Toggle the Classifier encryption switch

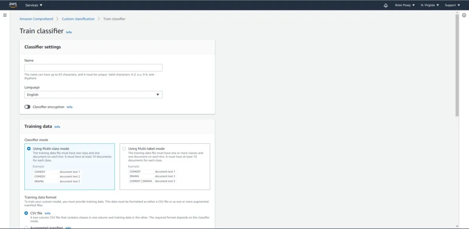27,107
